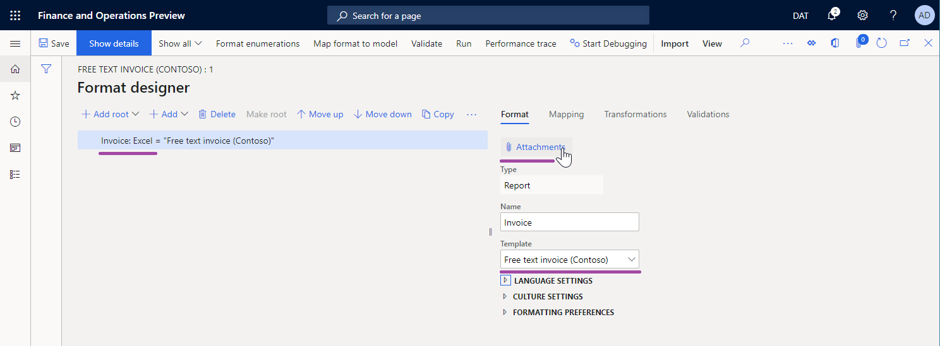Click Delete in the tree toolbar
The width and height of the screenshot is (940, 346).
pos(217,114)
